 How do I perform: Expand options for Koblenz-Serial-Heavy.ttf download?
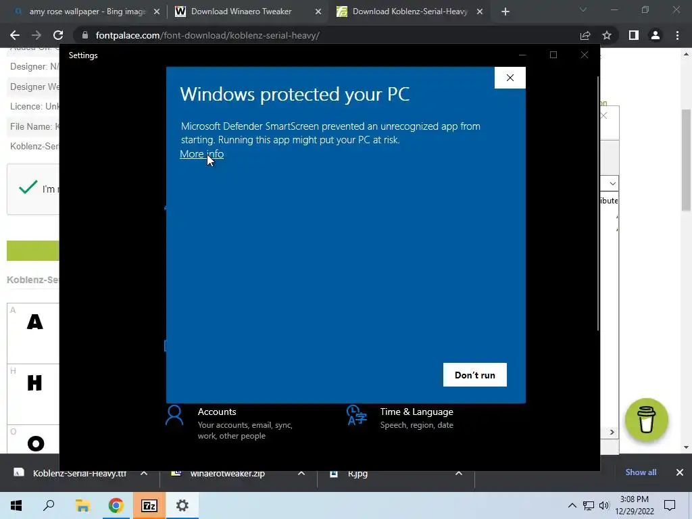(144, 474)
